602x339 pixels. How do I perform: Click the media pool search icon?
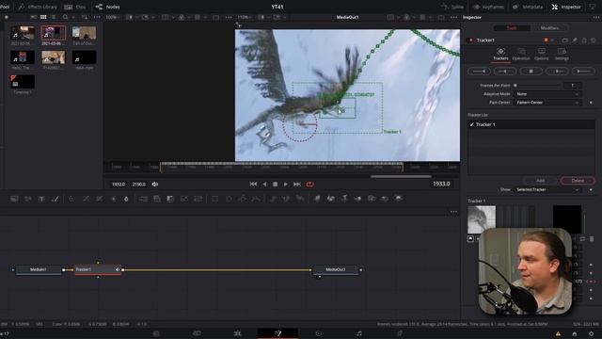[x=65, y=17]
